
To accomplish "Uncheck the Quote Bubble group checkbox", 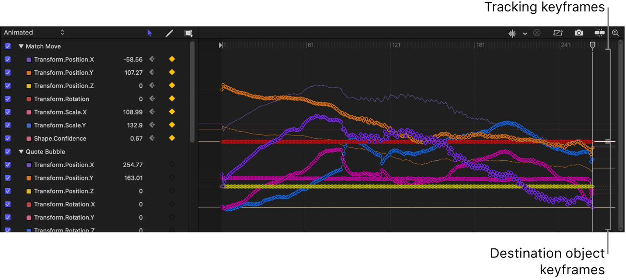I will coord(7,151).
